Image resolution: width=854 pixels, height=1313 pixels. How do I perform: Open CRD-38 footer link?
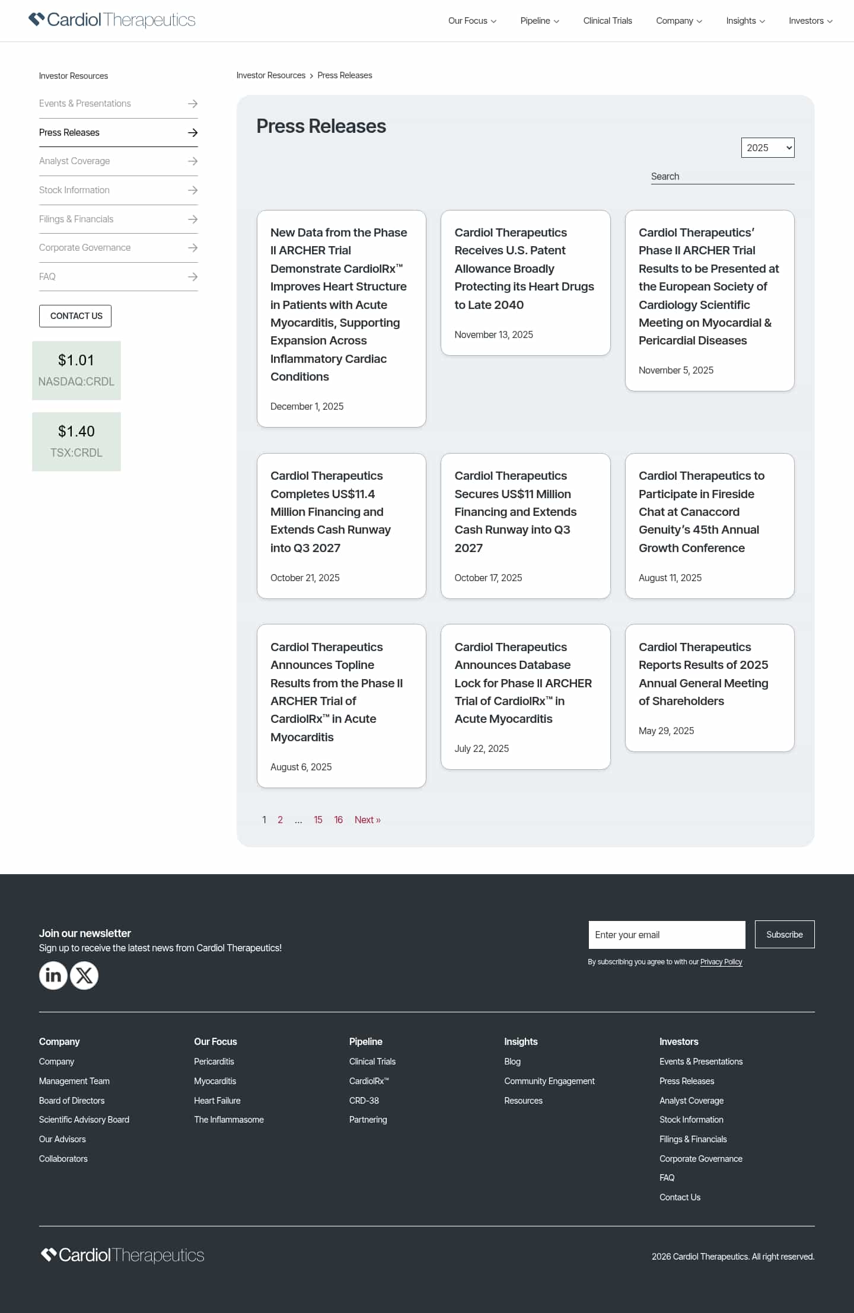[x=364, y=1101]
